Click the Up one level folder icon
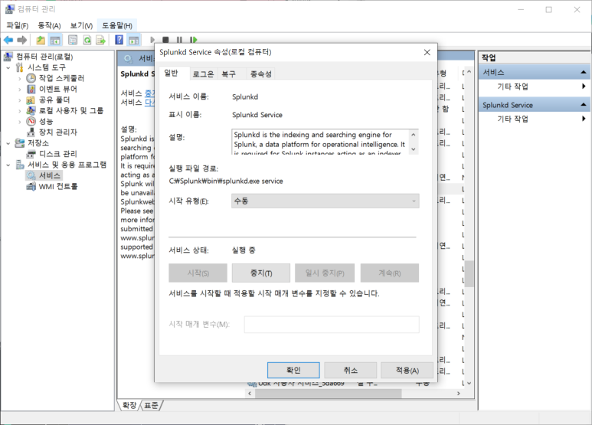 pyautogui.click(x=41, y=40)
